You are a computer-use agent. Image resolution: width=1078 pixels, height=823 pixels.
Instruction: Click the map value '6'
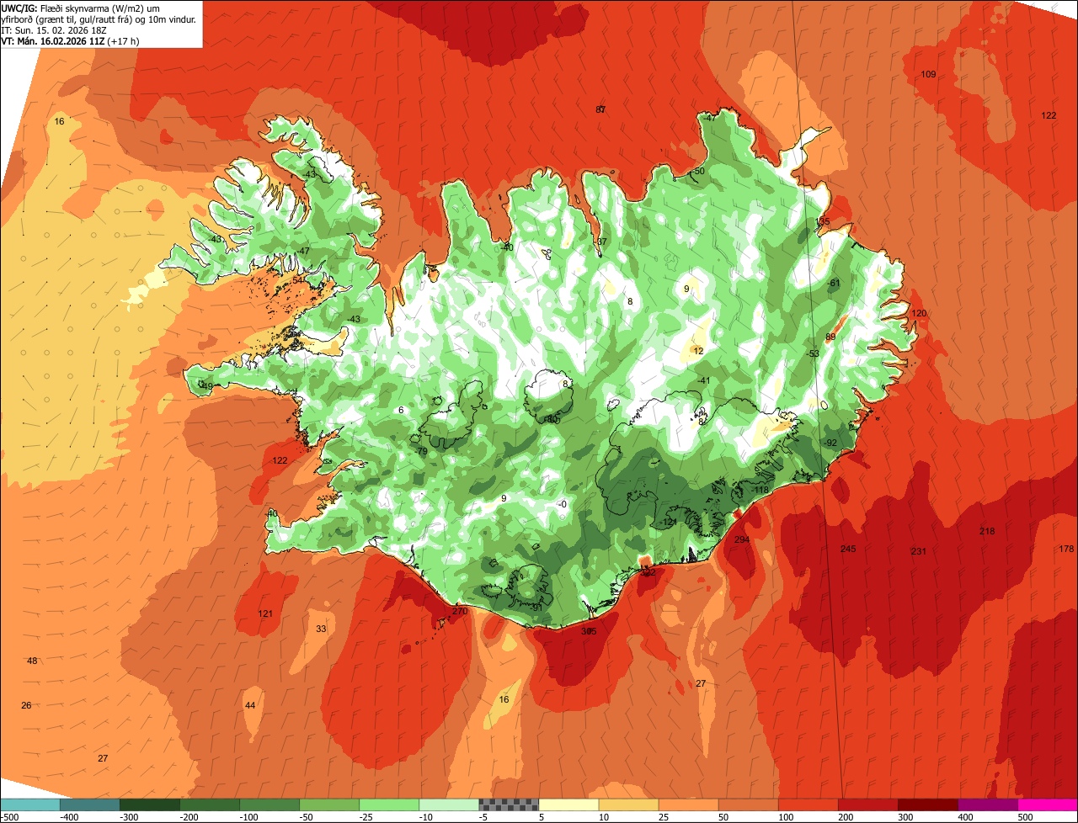401,411
